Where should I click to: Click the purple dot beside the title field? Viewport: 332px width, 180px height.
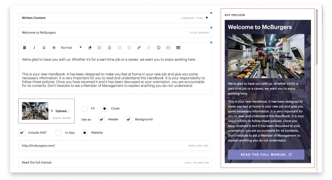[211, 28]
